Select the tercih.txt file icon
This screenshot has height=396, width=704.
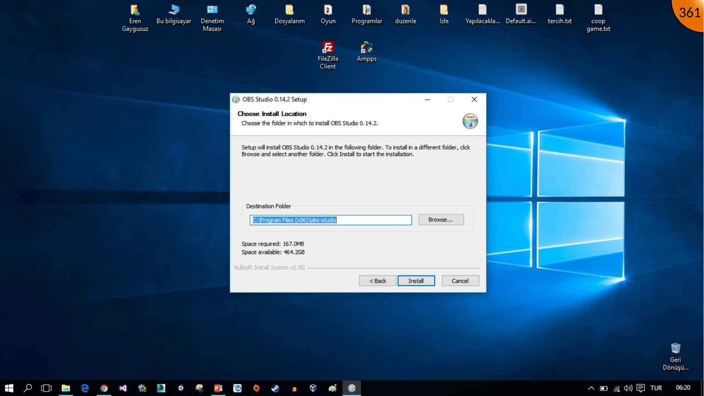[x=560, y=15]
